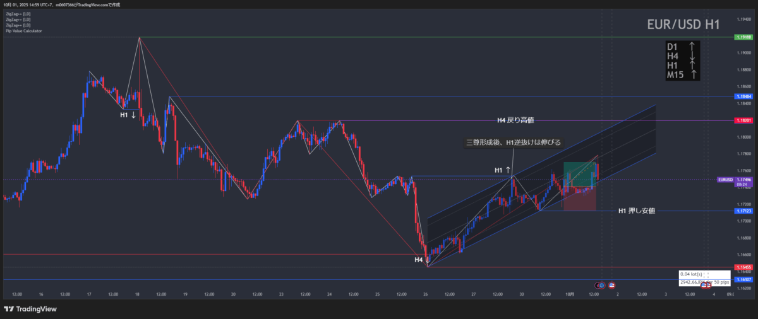
Task: Select the "H4 戻り高値" text label
Action: pos(515,120)
